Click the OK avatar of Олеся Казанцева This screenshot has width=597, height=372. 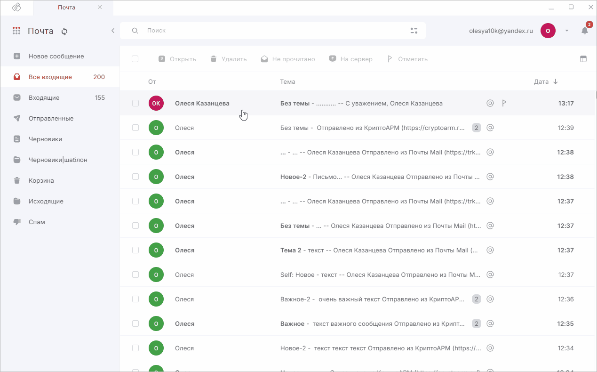click(156, 103)
